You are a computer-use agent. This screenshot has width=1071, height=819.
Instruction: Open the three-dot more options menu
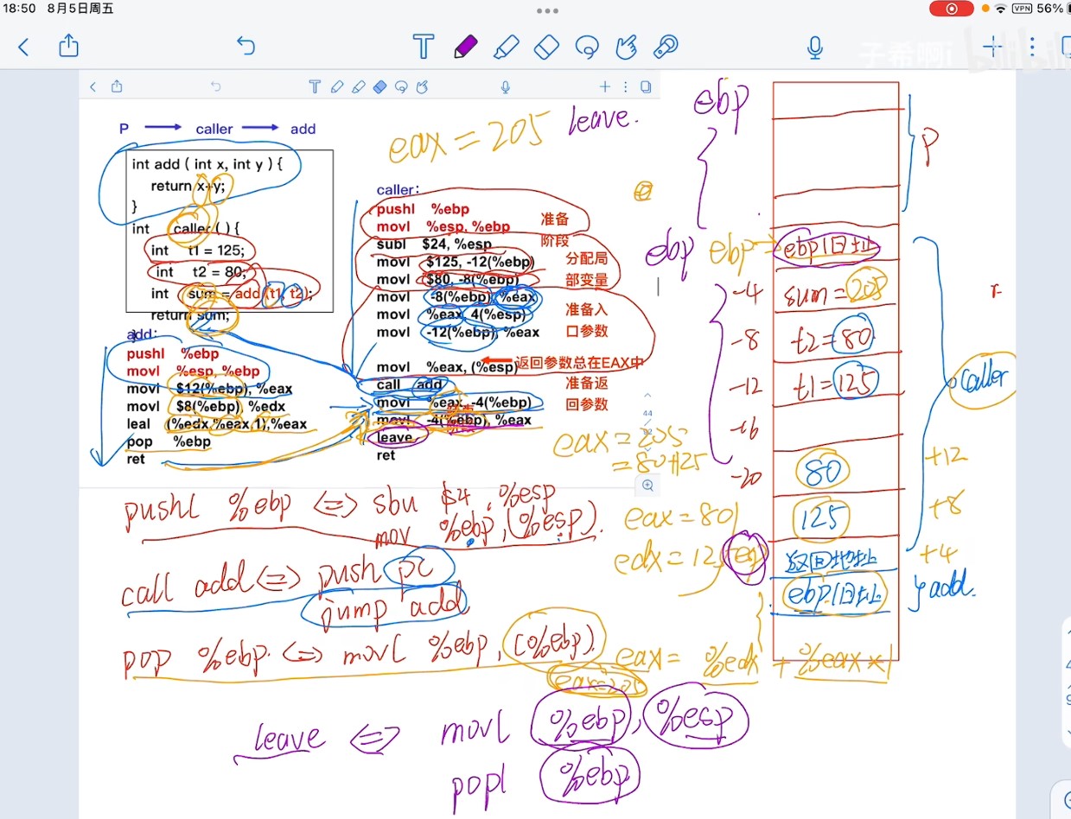(x=1030, y=47)
